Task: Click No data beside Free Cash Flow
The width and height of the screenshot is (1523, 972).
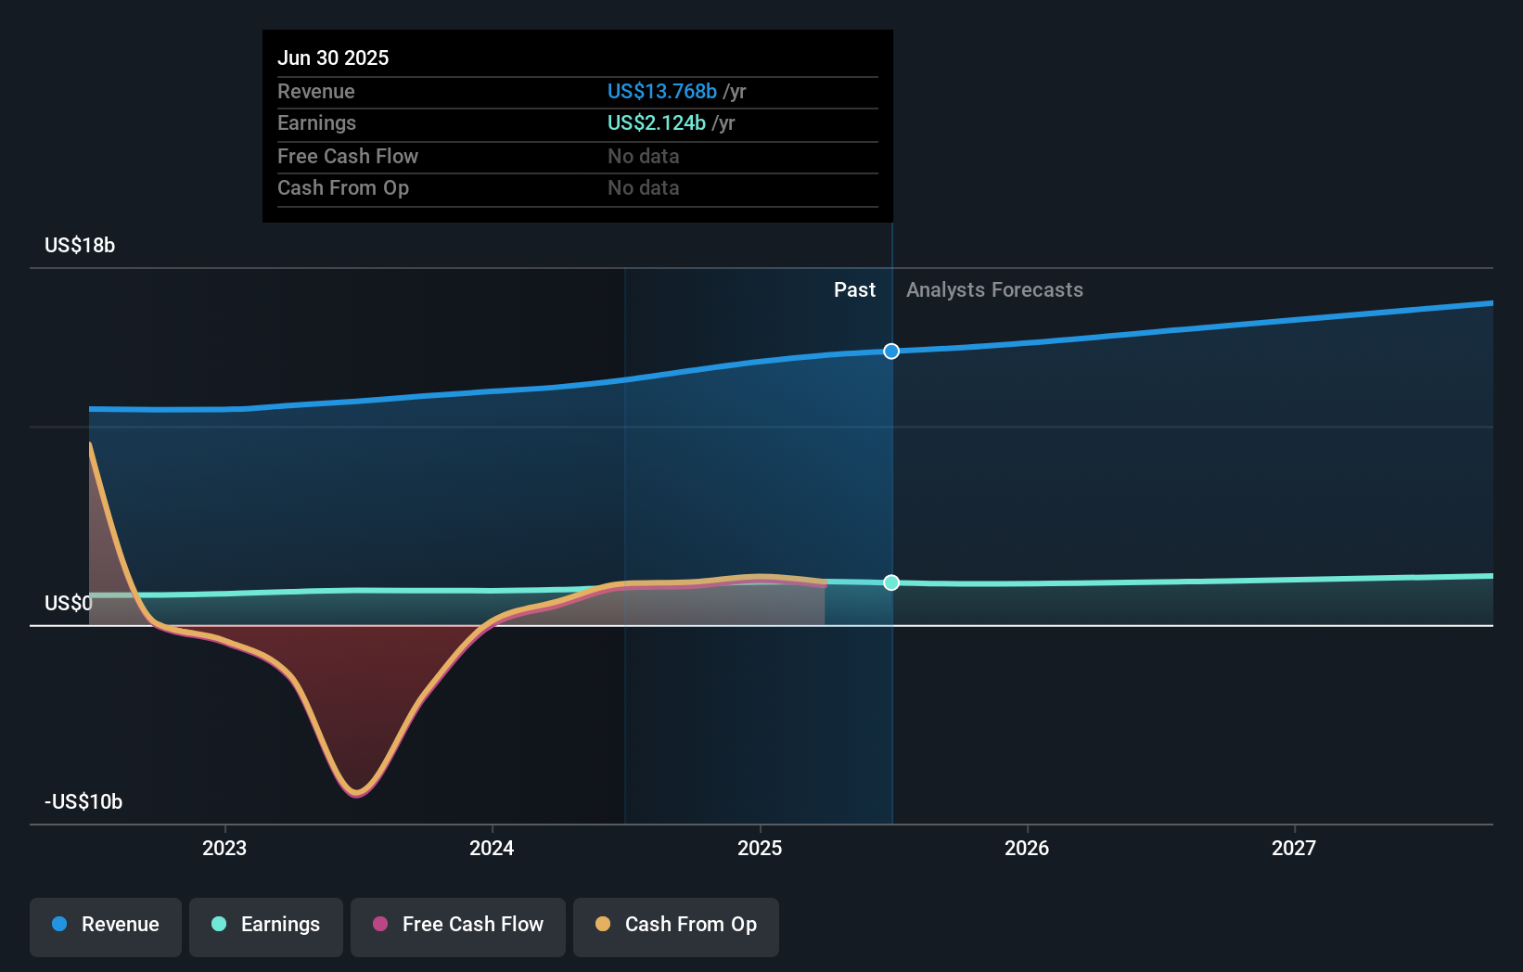Action: coord(644,156)
